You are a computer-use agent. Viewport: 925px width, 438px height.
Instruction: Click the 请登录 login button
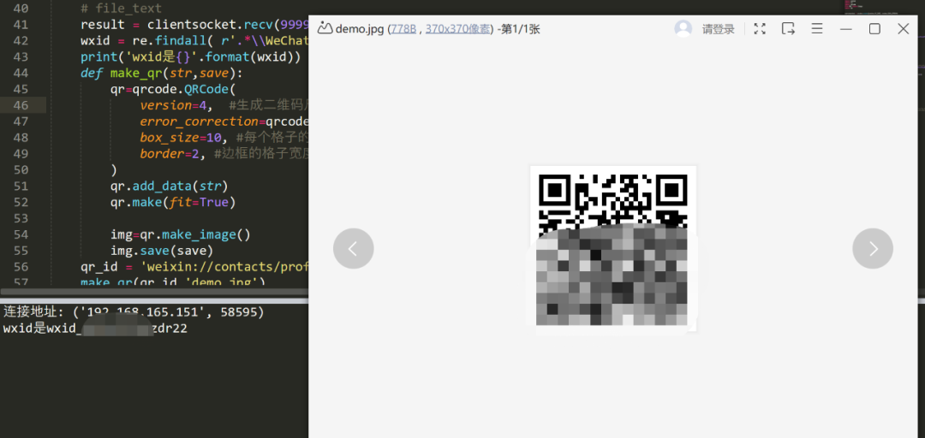[718, 29]
